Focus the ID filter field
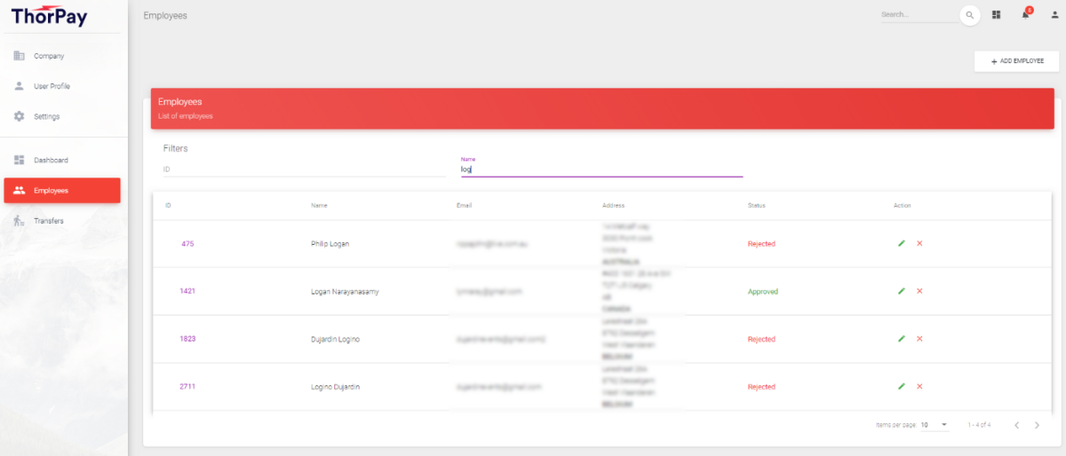Image resolution: width=1066 pixels, height=456 pixels. coord(304,169)
